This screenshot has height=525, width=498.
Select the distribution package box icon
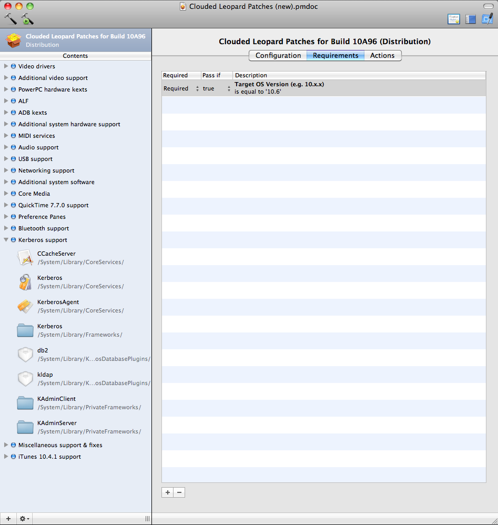tap(13, 41)
